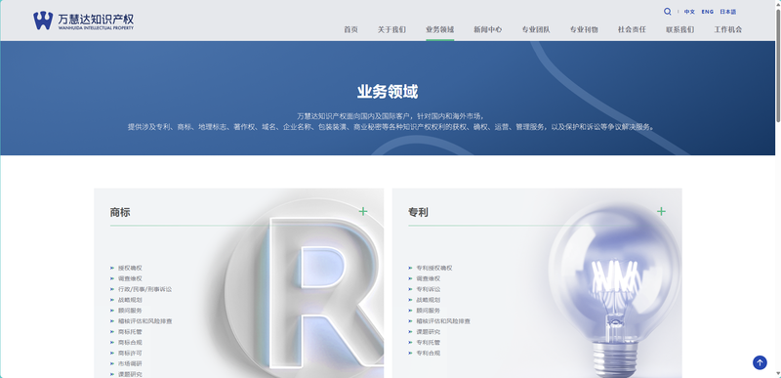Click the Wanhuida Intellectual Property logo

83,21
